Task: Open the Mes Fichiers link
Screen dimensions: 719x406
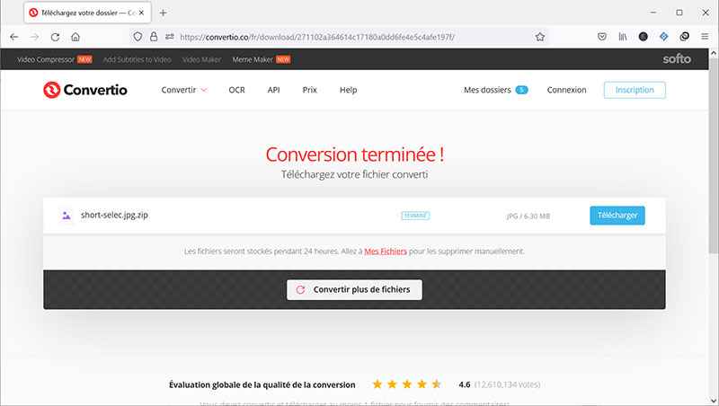Action: click(x=386, y=252)
